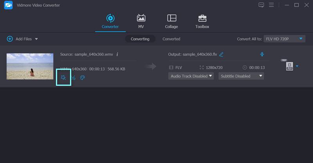
Task: Click the beach video thumbnail
Action: click(x=30, y=66)
